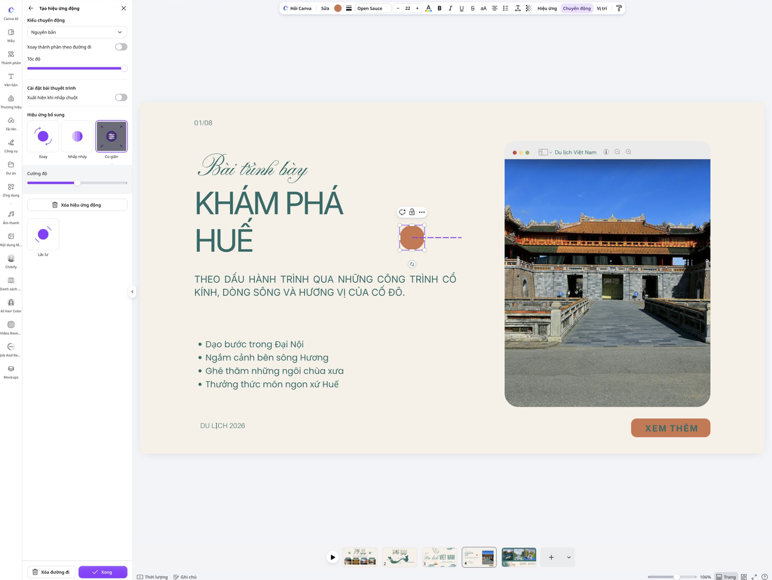Viewport: 772px width, 580px height.
Task: Click the Sửa edit button
Action: point(325,9)
